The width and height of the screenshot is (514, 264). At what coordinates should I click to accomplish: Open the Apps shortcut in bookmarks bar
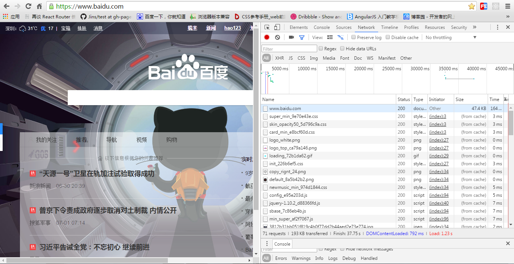tap(11, 17)
